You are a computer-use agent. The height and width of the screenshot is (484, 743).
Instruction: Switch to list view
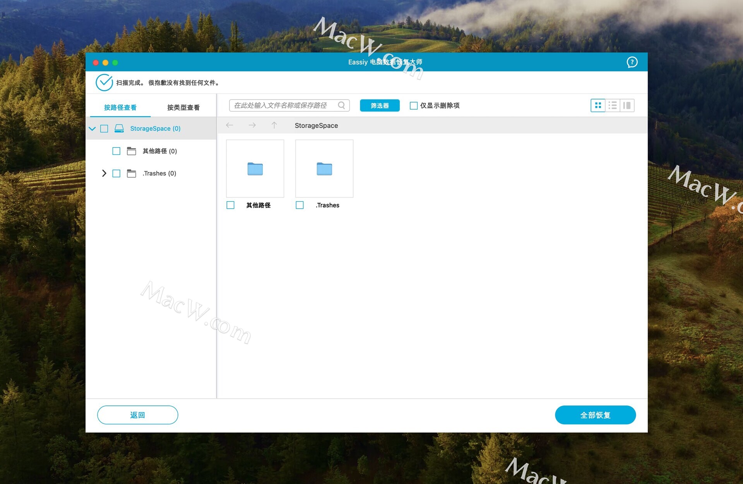coord(613,105)
